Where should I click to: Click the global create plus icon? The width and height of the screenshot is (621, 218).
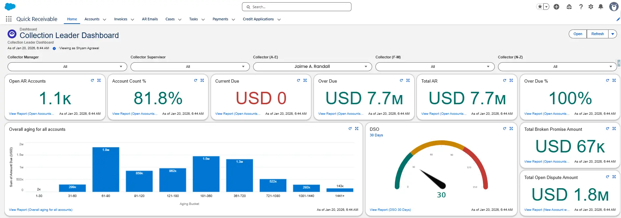556,7
